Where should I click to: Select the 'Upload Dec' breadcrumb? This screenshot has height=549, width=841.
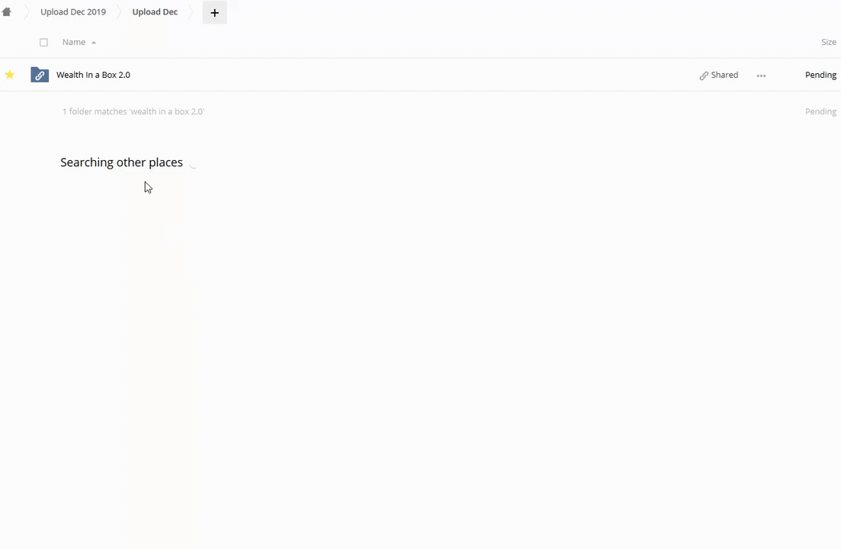point(155,12)
